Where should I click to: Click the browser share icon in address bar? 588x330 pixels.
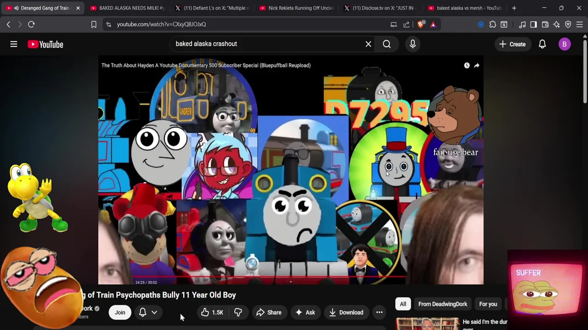point(407,24)
